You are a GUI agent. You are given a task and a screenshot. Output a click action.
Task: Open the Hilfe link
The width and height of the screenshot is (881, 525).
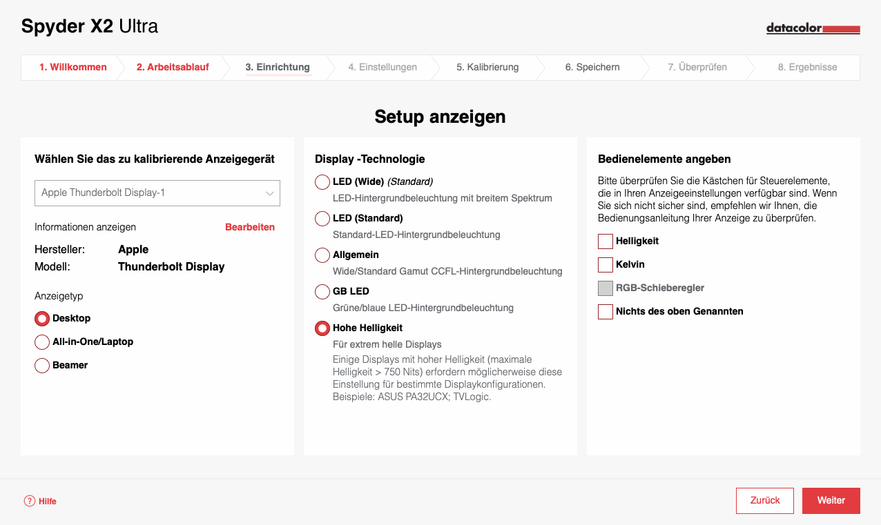point(48,502)
